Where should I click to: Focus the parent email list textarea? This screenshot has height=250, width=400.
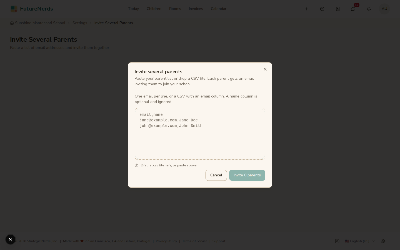[x=200, y=134]
